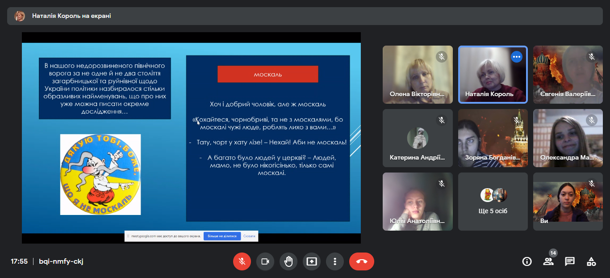Click muted mic icon on Зоряна Богданівна tile
The width and height of the screenshot is (610, 278).
(x=517, y=120)
